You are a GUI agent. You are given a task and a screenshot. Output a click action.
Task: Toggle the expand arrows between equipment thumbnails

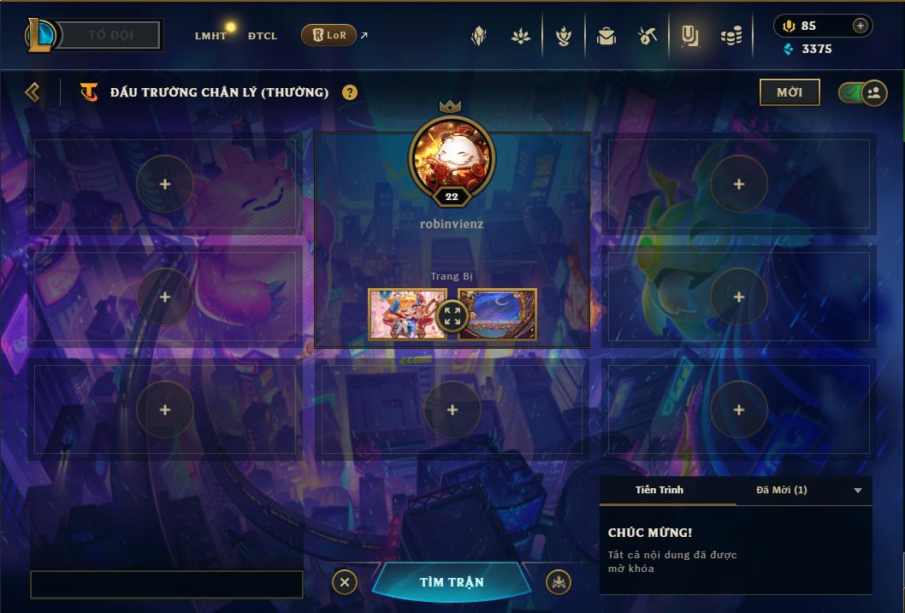coord(452,316)
